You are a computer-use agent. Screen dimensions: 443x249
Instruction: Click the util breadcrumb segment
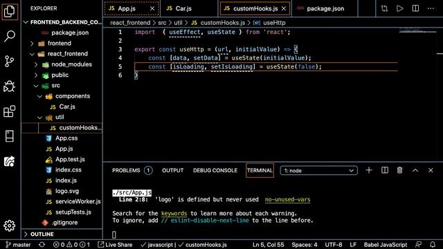click(x=178, y=23)
